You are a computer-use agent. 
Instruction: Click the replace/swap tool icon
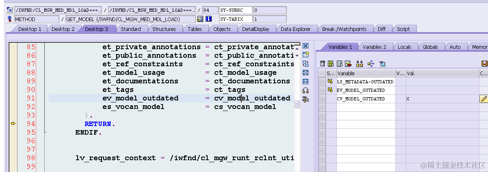tap(306, 63)
